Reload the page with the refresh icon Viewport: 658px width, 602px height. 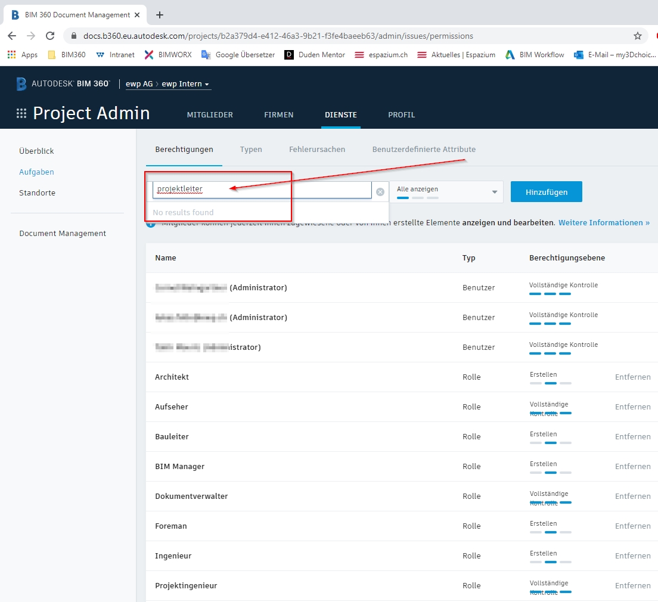click(50, 36)
